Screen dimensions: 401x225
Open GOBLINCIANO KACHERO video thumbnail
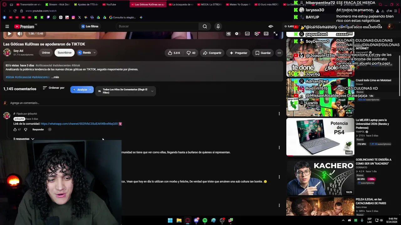pos(320,177)
